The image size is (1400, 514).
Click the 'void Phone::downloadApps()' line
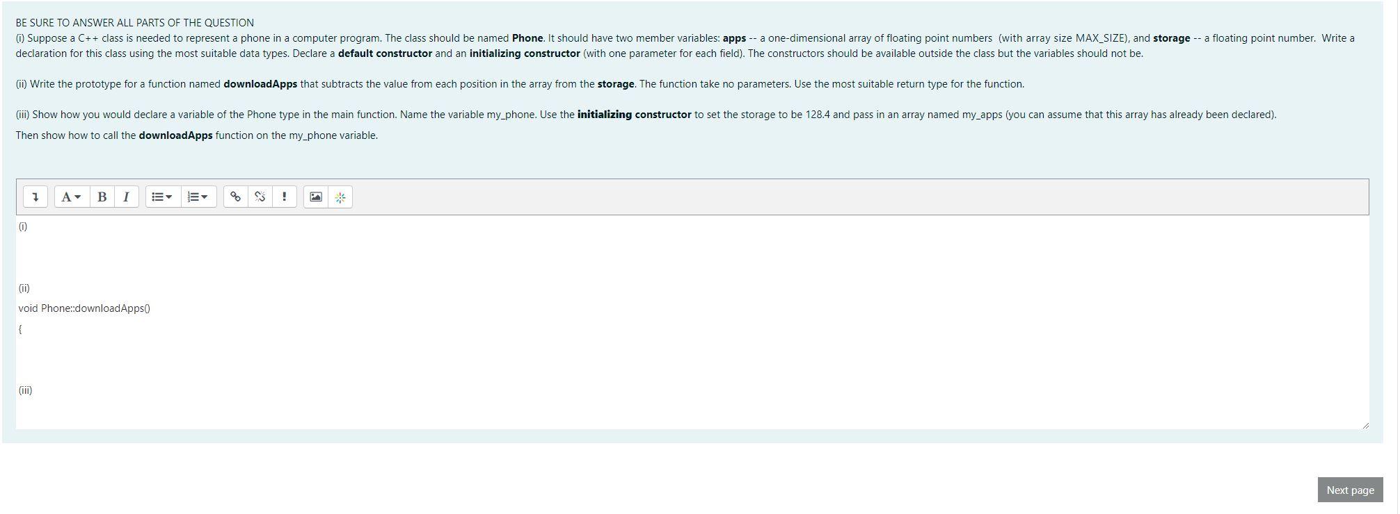[x=84, y=308]
